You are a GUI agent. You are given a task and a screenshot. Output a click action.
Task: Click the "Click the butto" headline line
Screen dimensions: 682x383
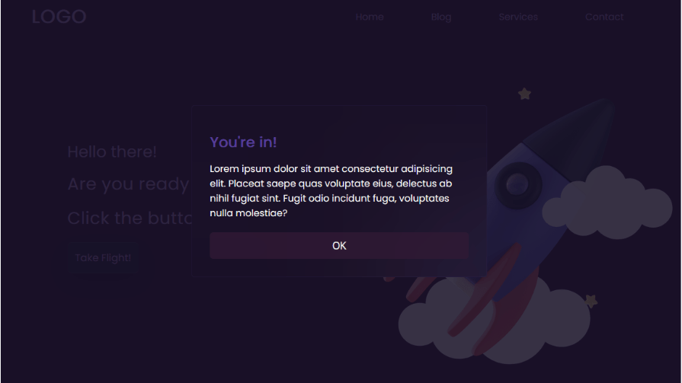click(x=130, y=218)
